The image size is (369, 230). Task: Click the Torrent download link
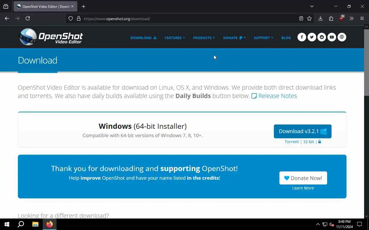tap(292, 142)
